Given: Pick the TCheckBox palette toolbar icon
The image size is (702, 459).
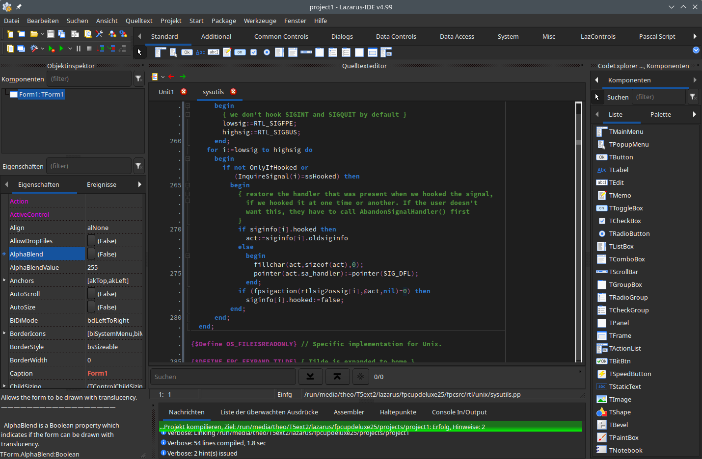Looking at the screenshot, I should click(253, 52).
